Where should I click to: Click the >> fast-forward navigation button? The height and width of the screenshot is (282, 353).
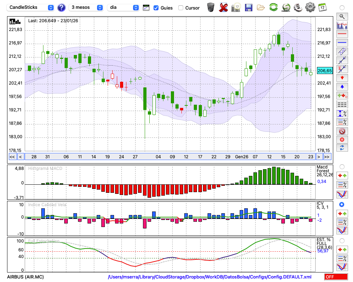click(327, 157)
